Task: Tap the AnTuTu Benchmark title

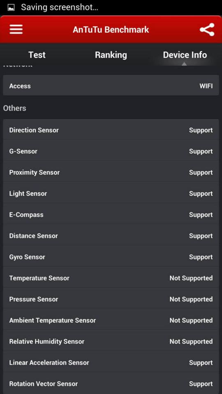Action: click(x=111, y=30)
